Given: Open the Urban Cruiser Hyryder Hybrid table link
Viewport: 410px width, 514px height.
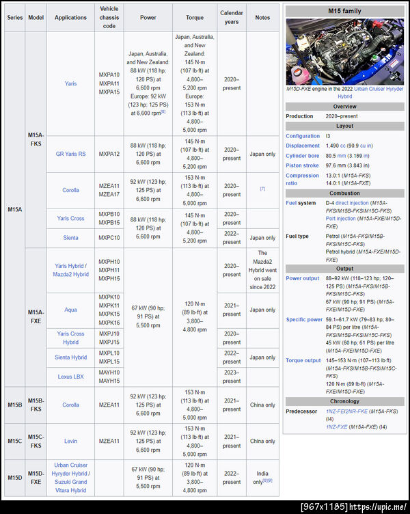Looking at the screenshot, I should tap(70, 470).
